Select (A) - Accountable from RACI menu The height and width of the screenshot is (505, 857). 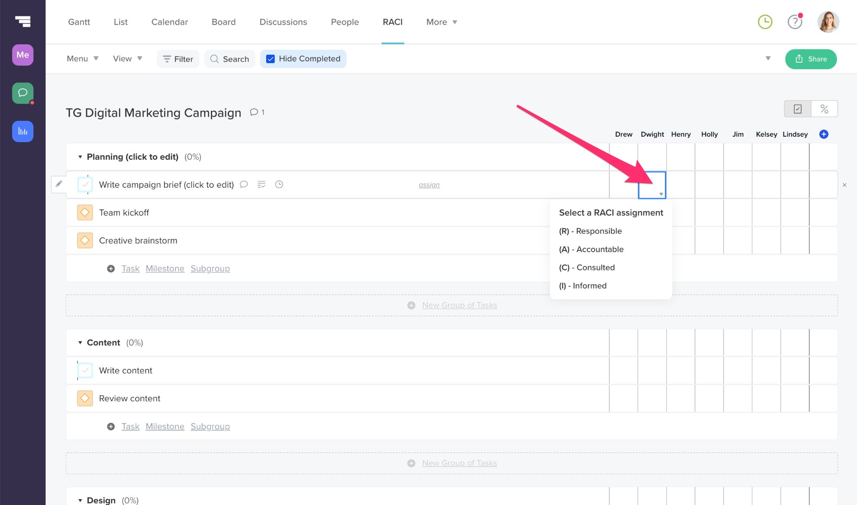591,249
